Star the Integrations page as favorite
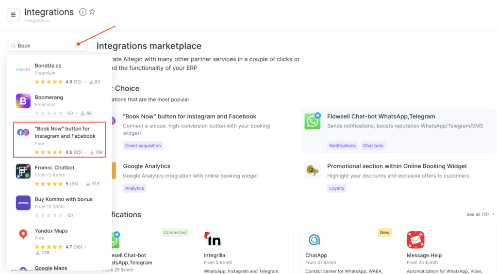 tap(92, 12)
